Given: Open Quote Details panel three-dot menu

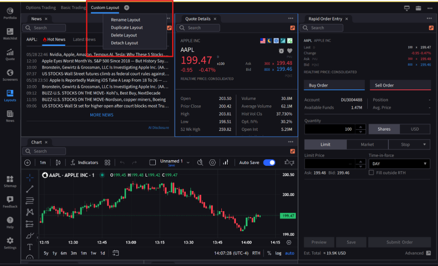Looking at the screenshot, I should point(291,18).
